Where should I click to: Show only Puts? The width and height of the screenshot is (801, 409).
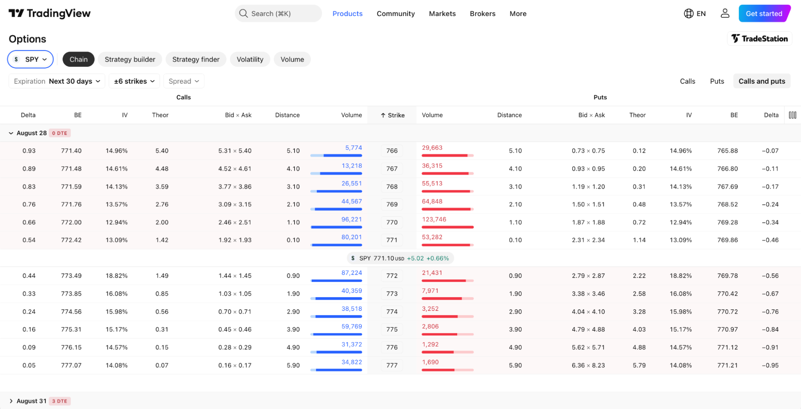coord(717,81)
